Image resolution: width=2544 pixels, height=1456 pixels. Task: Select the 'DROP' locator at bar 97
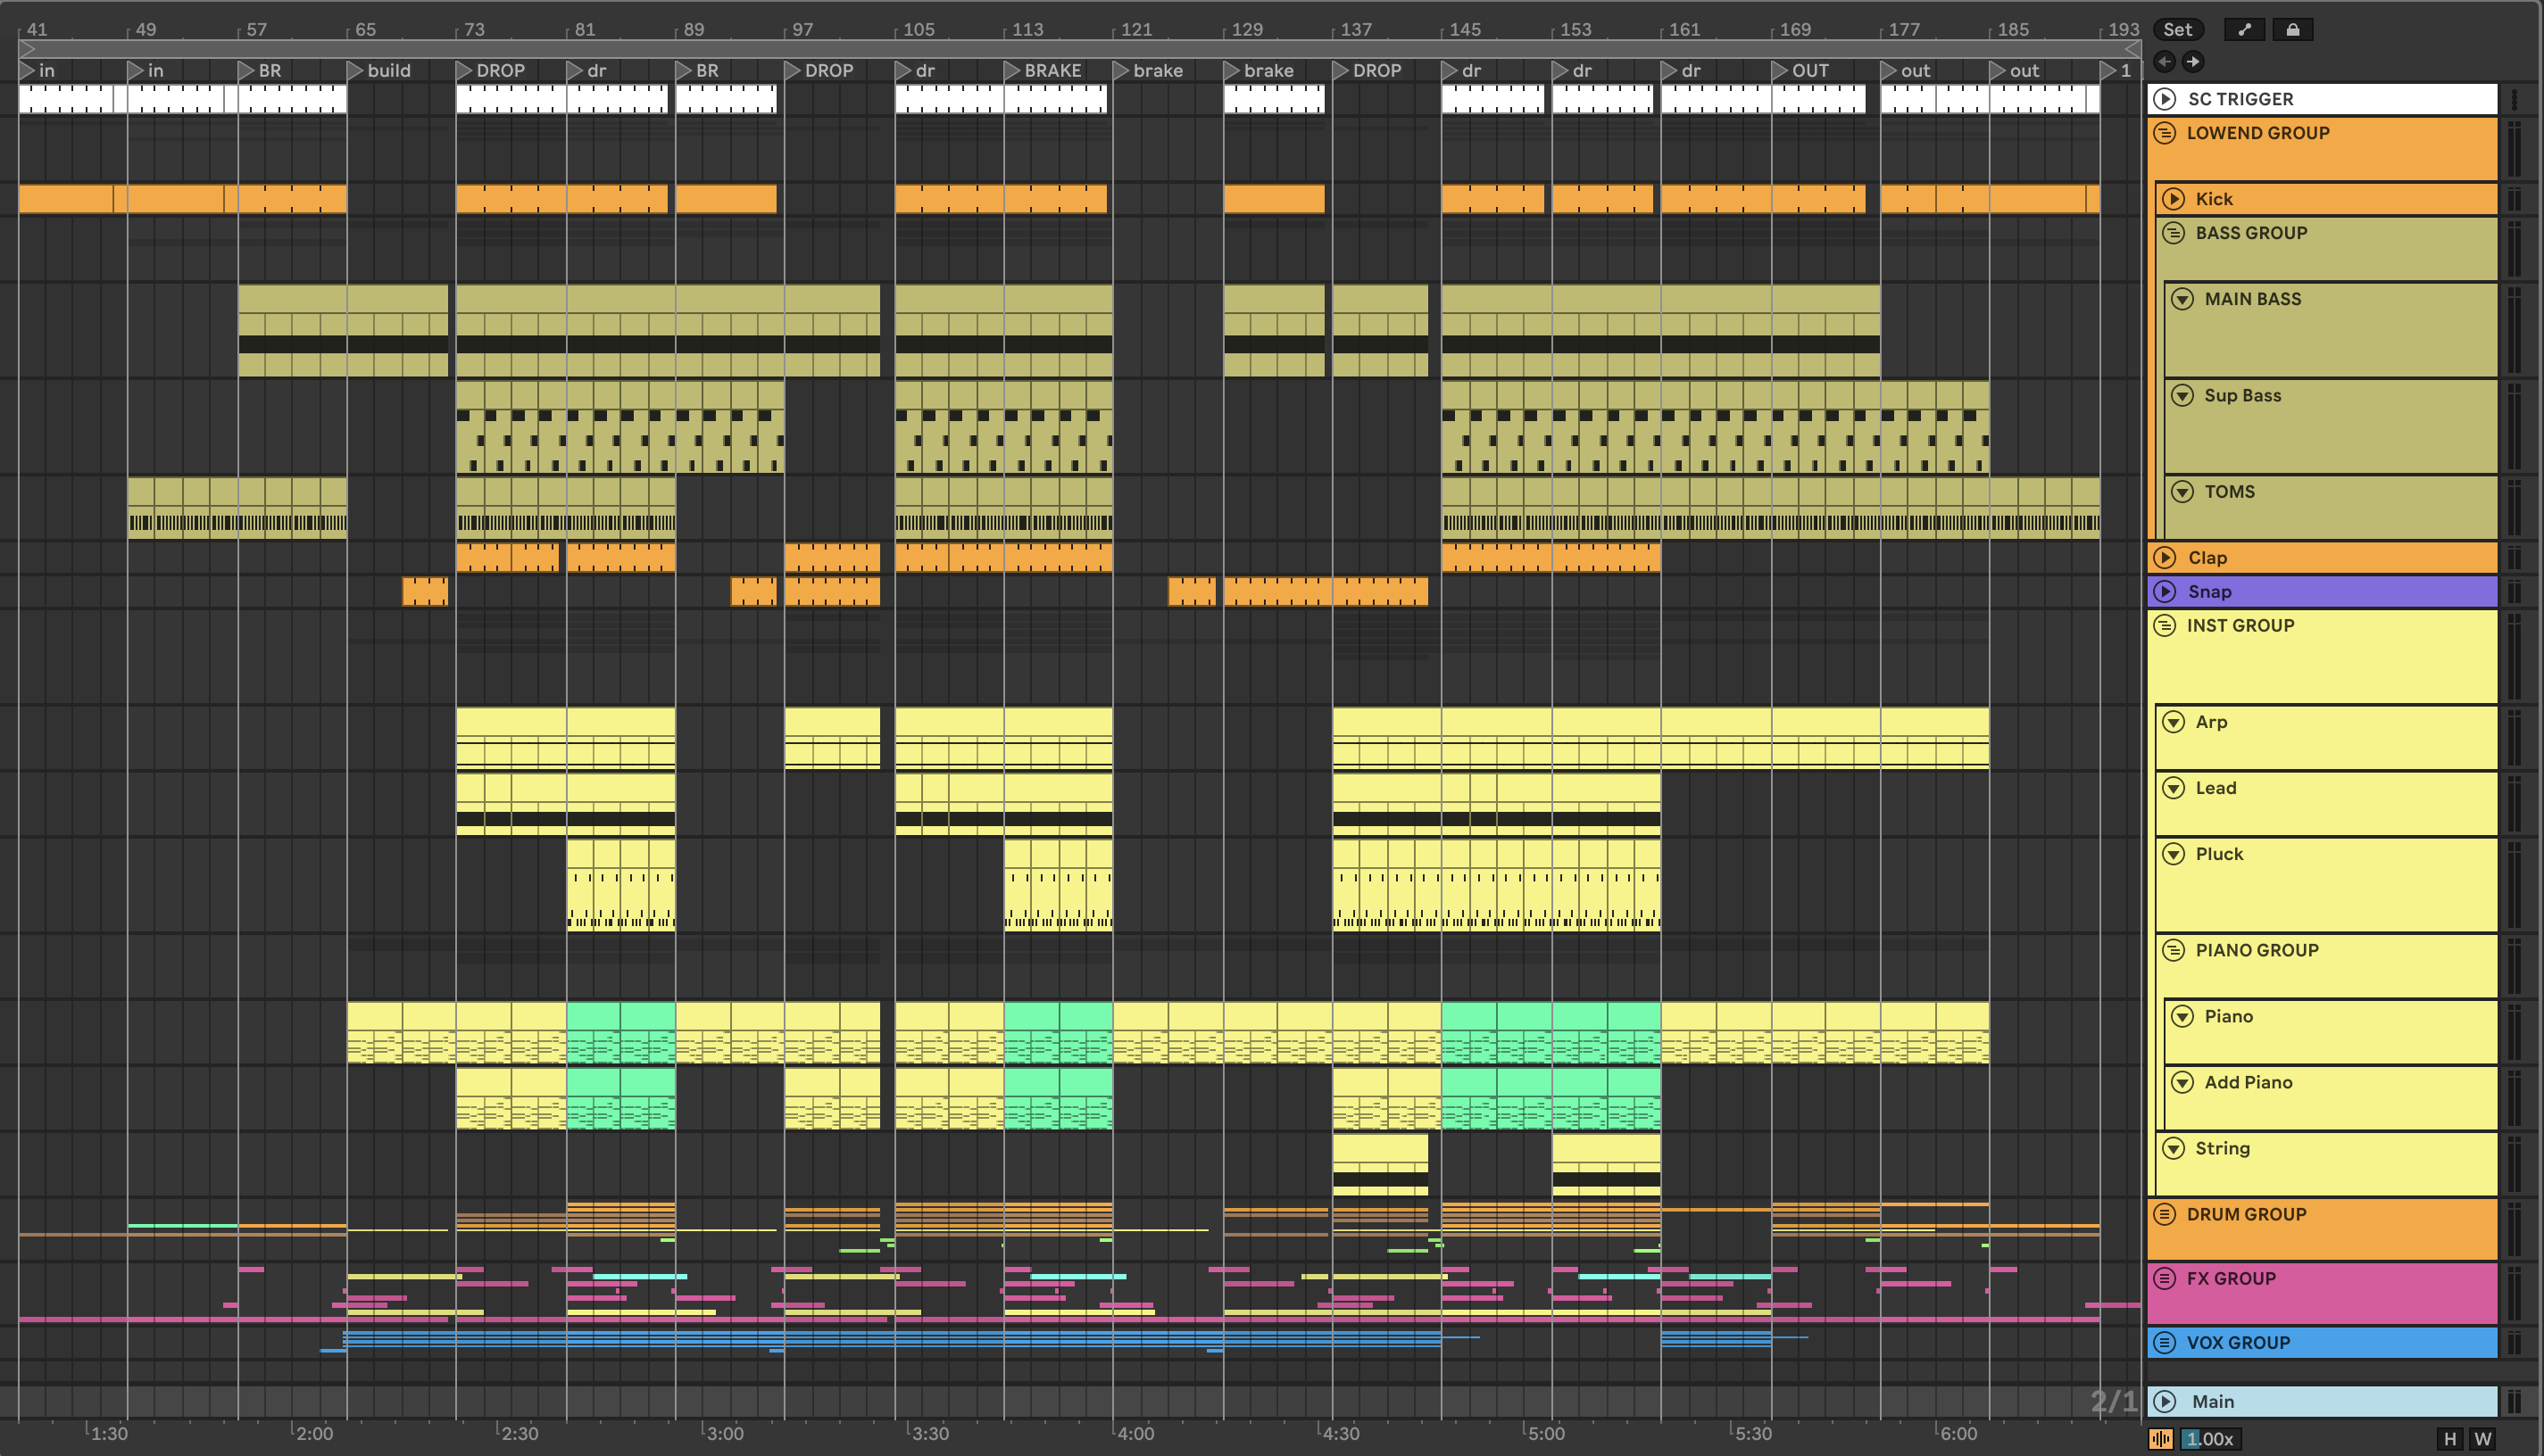click(x=819, y=71)
